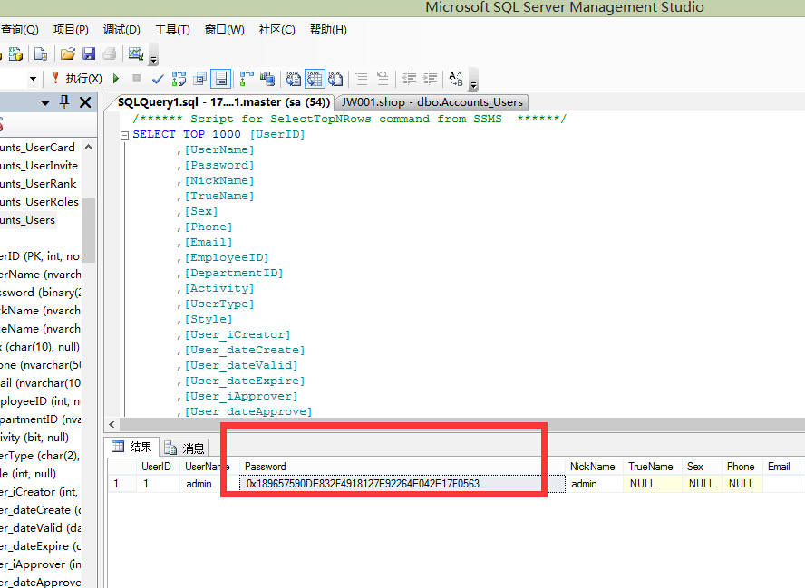
Task: Open the 工具(T) menu
Action: point(172,30)
